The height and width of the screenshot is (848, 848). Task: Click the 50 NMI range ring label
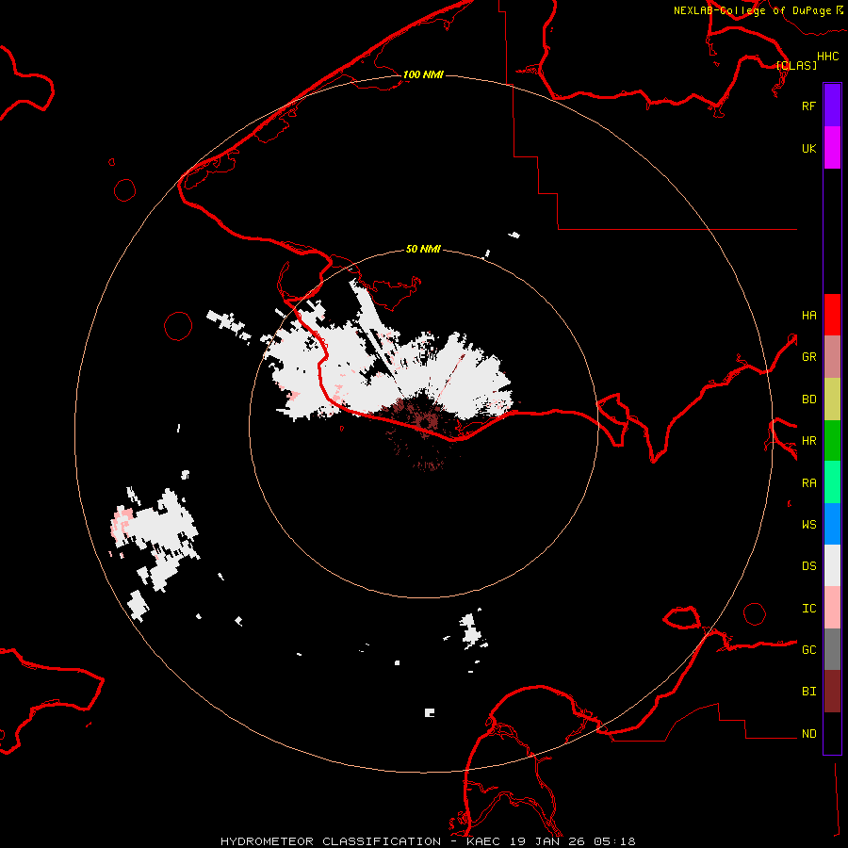423,249
